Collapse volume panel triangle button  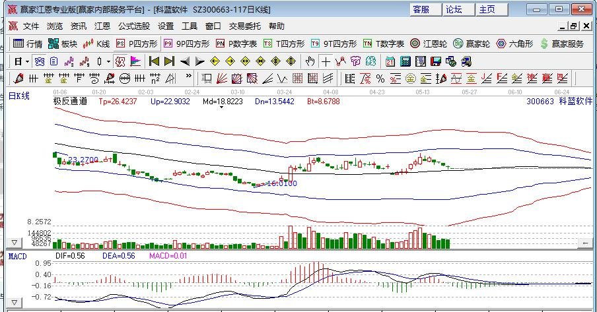pos(15,242)
